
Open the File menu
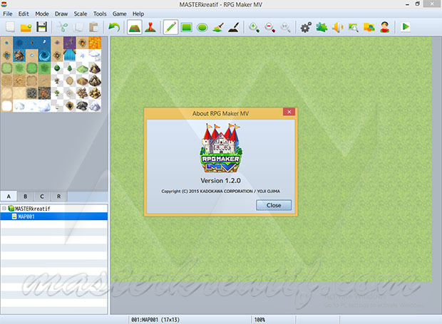[x=8, y=14]
